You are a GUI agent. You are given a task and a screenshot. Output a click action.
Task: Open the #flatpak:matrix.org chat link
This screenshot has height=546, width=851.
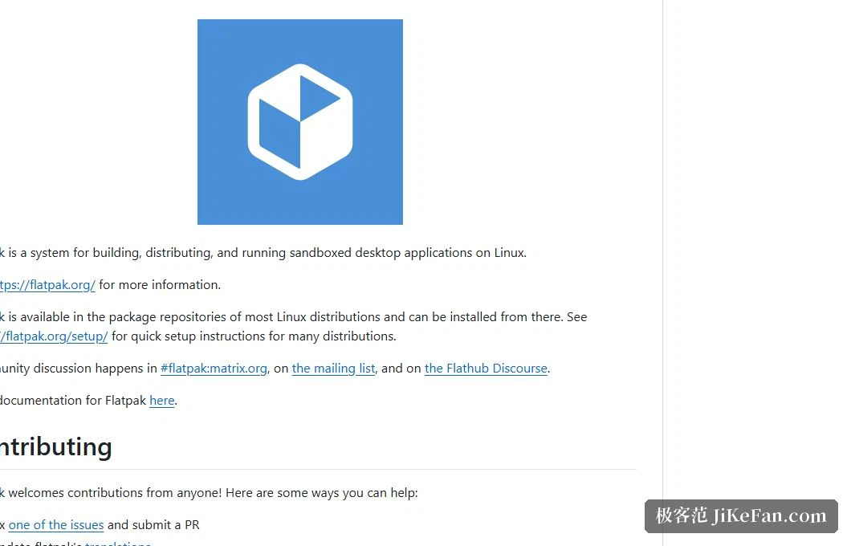pos(214,369)
